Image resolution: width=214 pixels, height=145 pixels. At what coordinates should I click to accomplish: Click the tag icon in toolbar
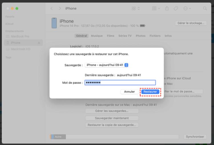point(176,9)
